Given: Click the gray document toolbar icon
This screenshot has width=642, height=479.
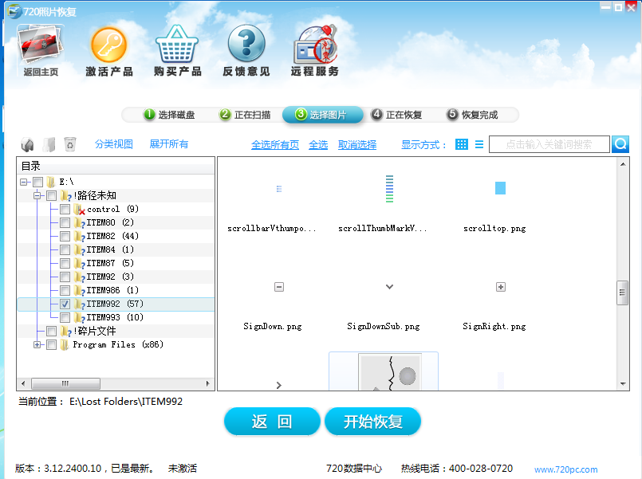Looking at the screenshot, I should tap(49, 144).
